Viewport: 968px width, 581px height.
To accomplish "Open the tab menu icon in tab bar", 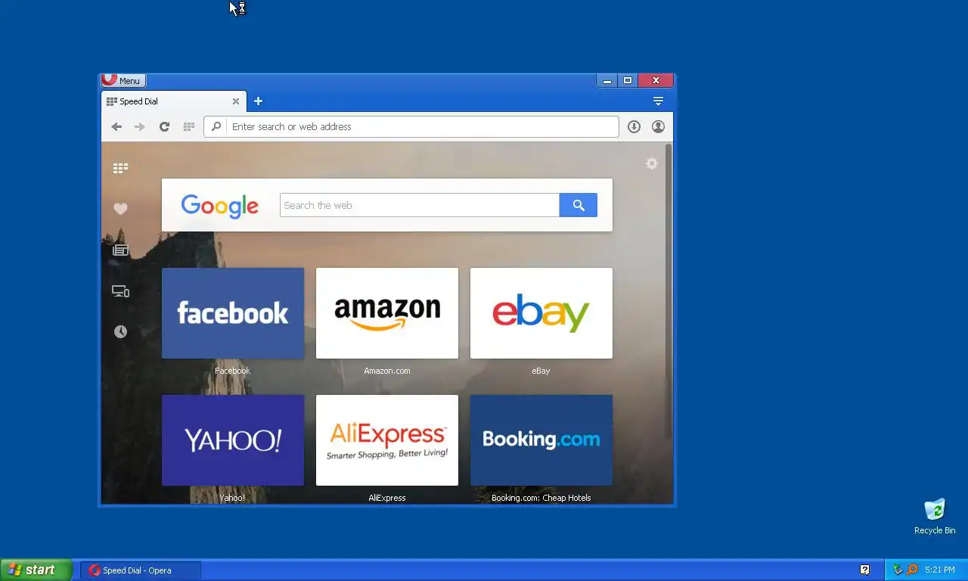I will coord(658,101).
